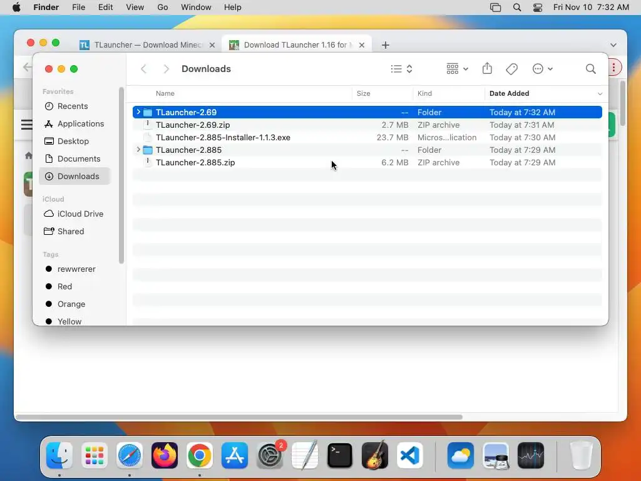Image resolution: width=641 pixels, height=481 pixels.
Task: Open Shared in Finder sidebar
Action: pyautogui.click(x=75, y=232)
